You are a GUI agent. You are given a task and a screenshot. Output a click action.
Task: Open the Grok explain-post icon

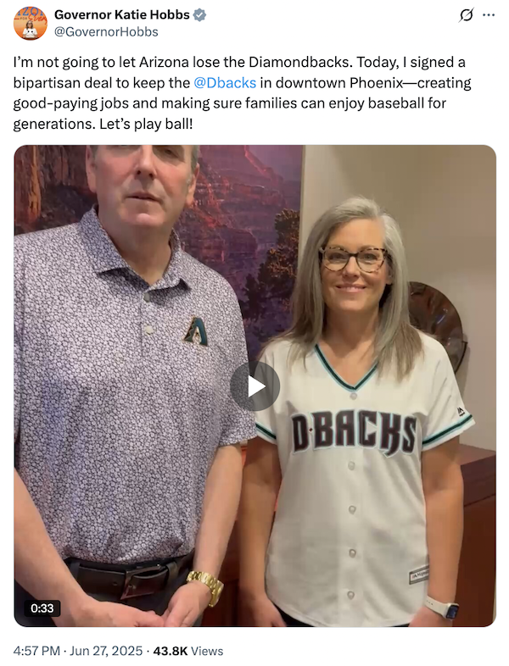click(466, 15)
